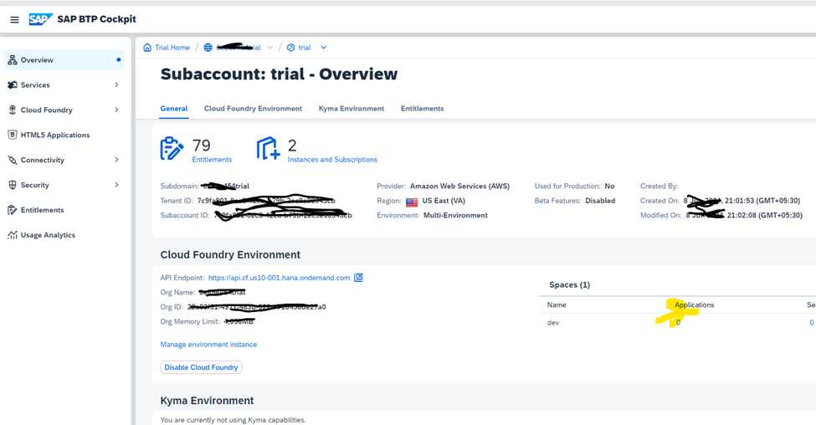Click the Instances and Subscriptions icon
Screen dimensions: 816x425
click(268, 149)
